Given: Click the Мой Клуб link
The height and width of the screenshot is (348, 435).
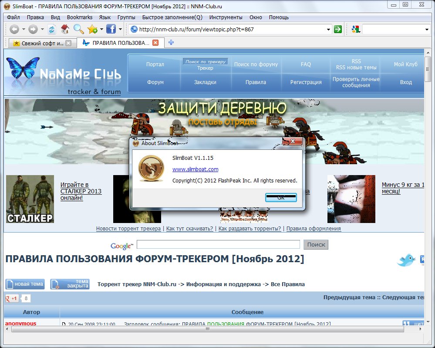Looking at the screenshot, I should [x=405, y=64].
